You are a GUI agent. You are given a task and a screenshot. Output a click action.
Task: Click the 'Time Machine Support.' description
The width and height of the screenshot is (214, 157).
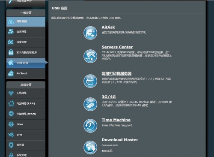coord(117,125)
